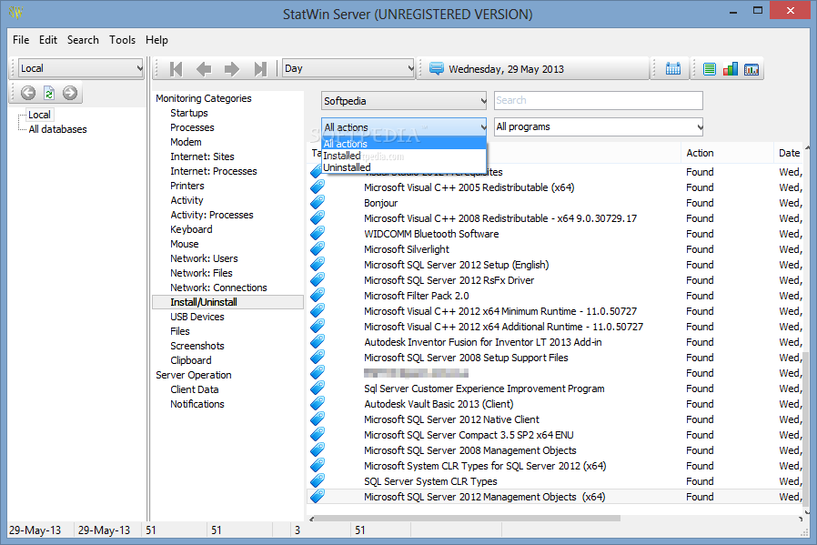817x545 pixels.
Task: Open the File menu
Action: pos(21,40)
